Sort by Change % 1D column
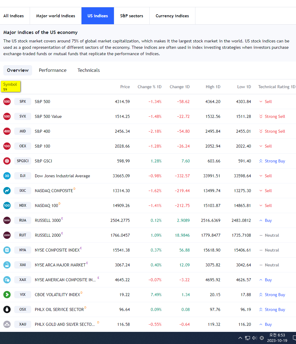Viewport: 296px width, 344px height. [x=150, y=87]
